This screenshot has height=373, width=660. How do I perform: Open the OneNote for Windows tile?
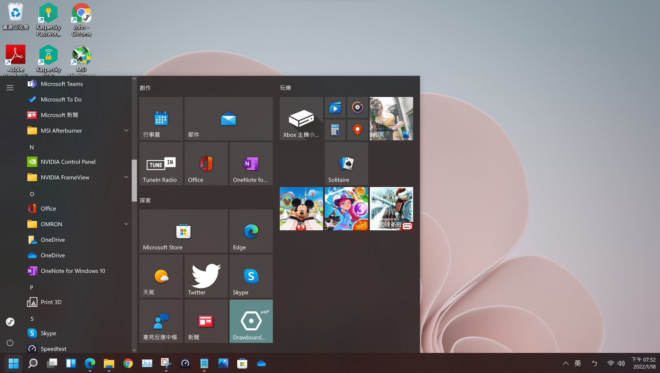point(251,163)
